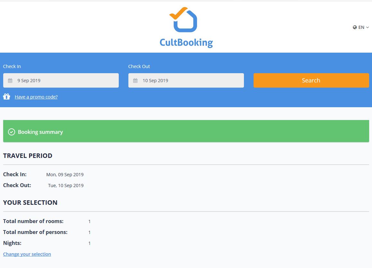This screenshot has width=372, height=268.
Task: Click the CultBooking brand name text
Action: tap(186, 42)
